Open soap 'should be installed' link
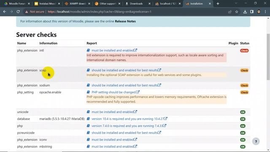 (x=126, y=70)
